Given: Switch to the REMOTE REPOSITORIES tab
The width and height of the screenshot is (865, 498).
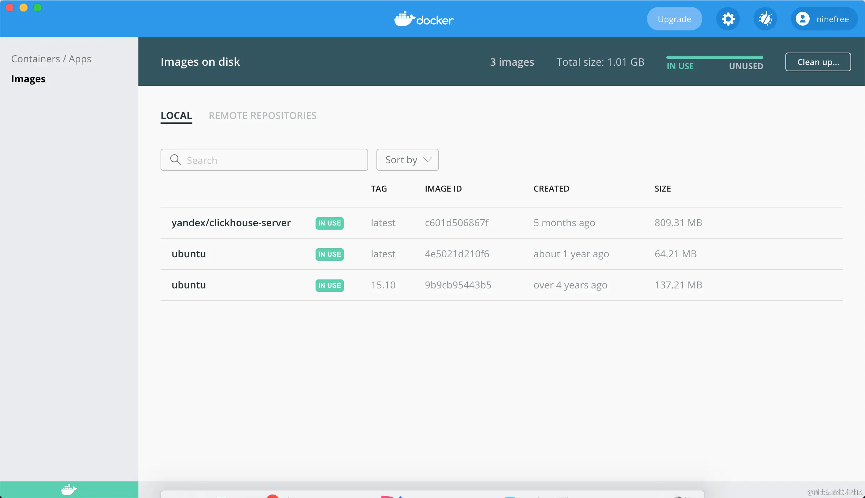Looking at the screenshot, I should point(263,116).
